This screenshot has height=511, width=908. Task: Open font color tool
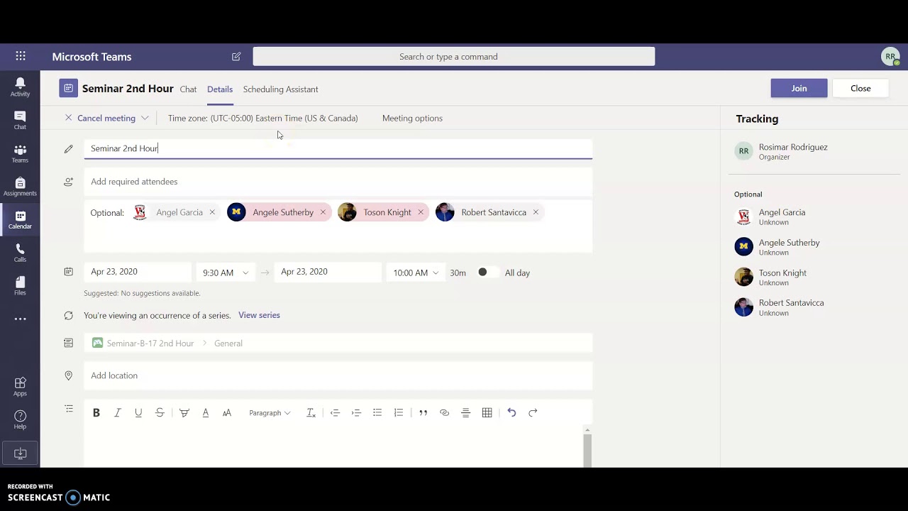[206, 412]
